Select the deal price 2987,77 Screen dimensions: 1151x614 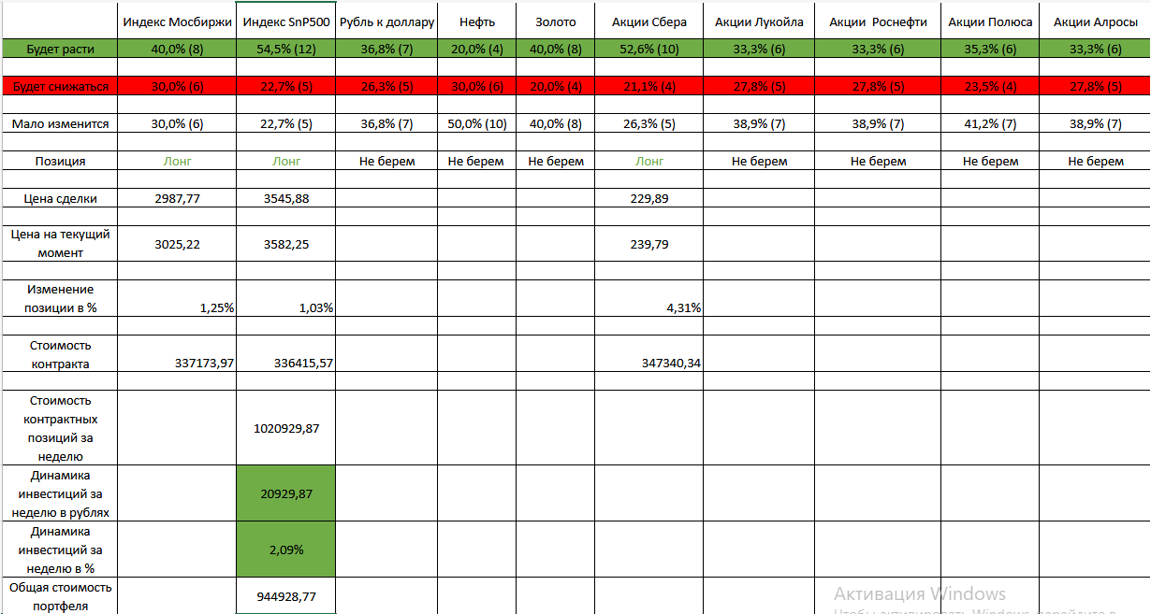point(177,198)
